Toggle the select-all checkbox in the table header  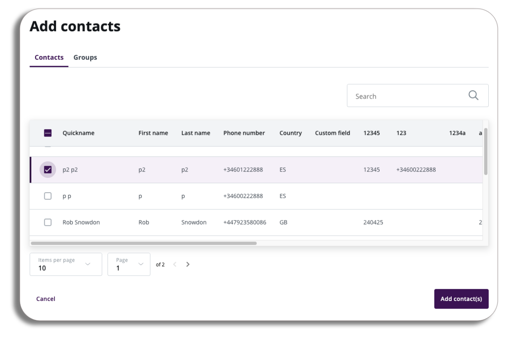(x=48, y=133)
